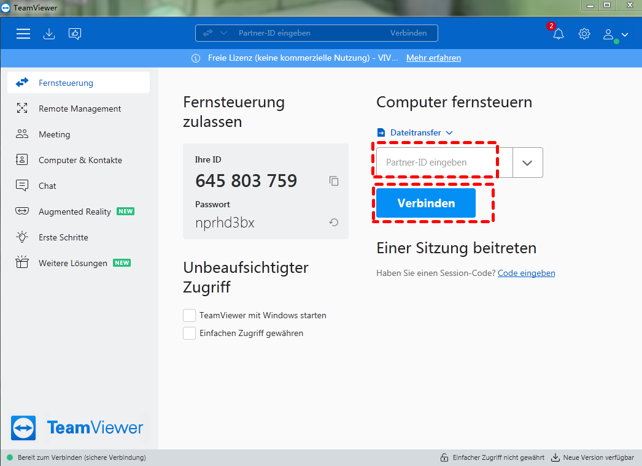This screenshot has height=466, width=642.
Task: Open Erste Schritte in sidebar
Action: tap(79, 237)
